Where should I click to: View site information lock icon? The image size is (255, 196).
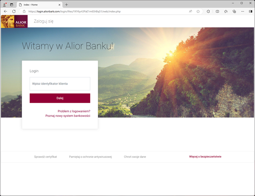24,11
